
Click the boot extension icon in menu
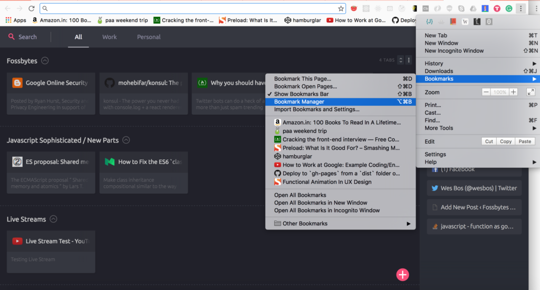[x=477, y=22]
